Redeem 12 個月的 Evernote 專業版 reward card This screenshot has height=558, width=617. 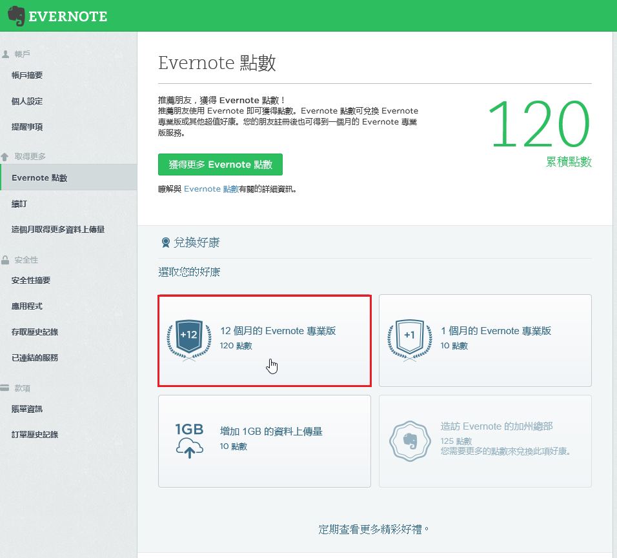(x=265, y=341)
